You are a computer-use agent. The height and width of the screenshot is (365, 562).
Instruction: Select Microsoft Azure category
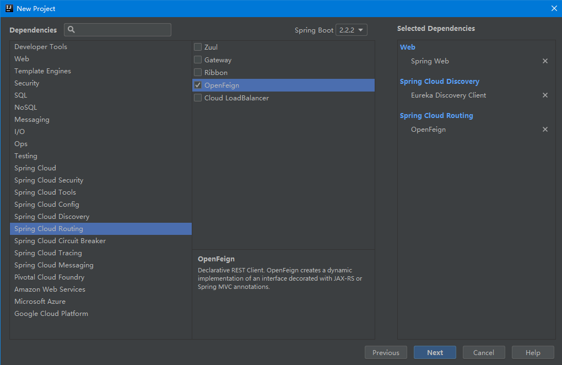[x=101, y=302]
